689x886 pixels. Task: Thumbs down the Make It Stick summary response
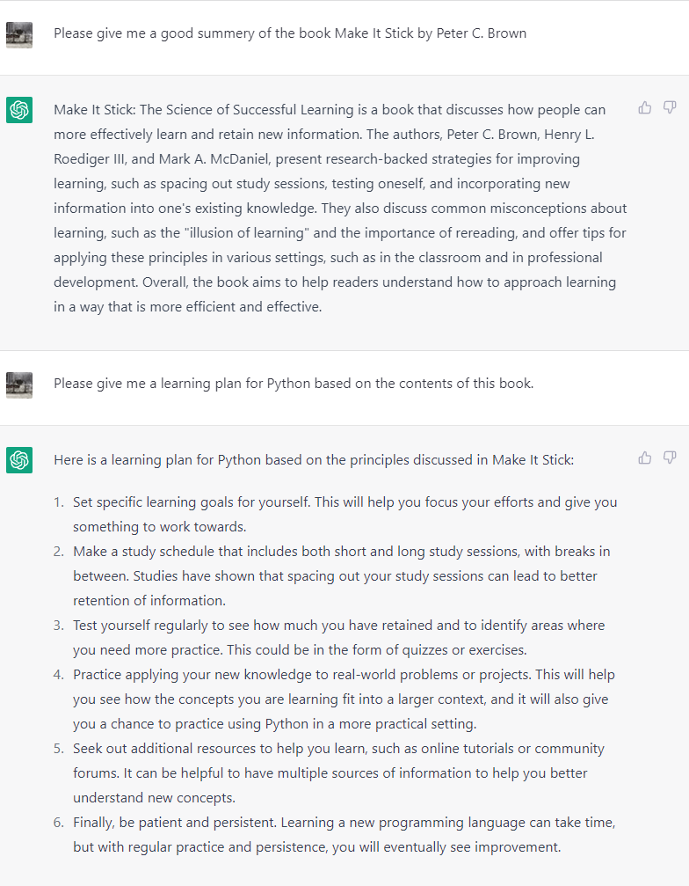click(670, 108)
